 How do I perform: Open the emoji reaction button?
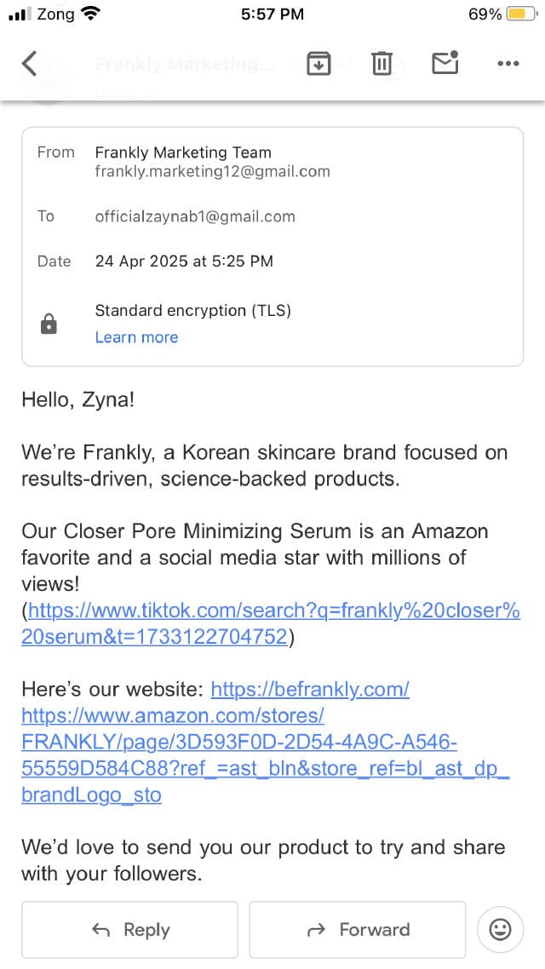(501, 930)
